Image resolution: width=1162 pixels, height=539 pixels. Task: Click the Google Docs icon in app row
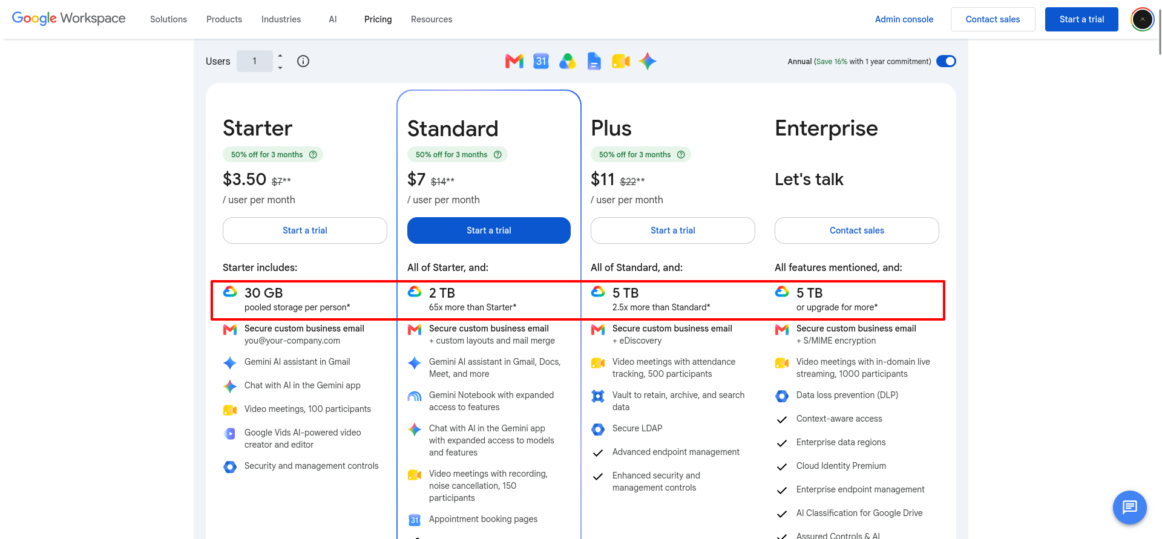[594, 61]
